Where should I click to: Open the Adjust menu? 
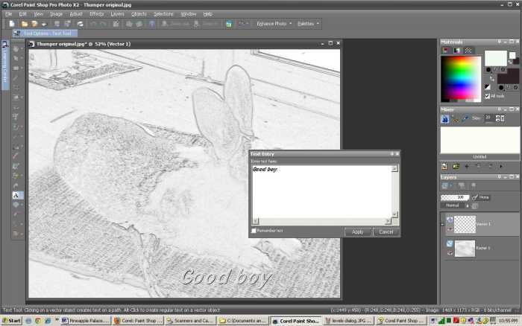coord(76,14)
